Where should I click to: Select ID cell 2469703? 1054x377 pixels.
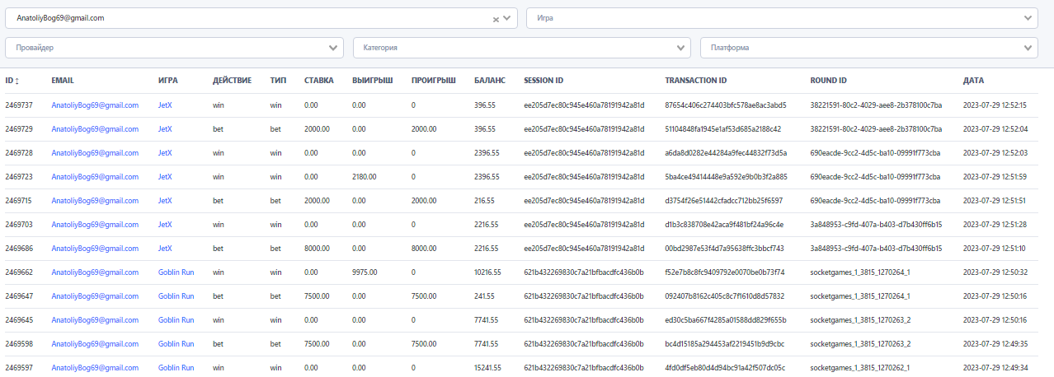[19, 225]
